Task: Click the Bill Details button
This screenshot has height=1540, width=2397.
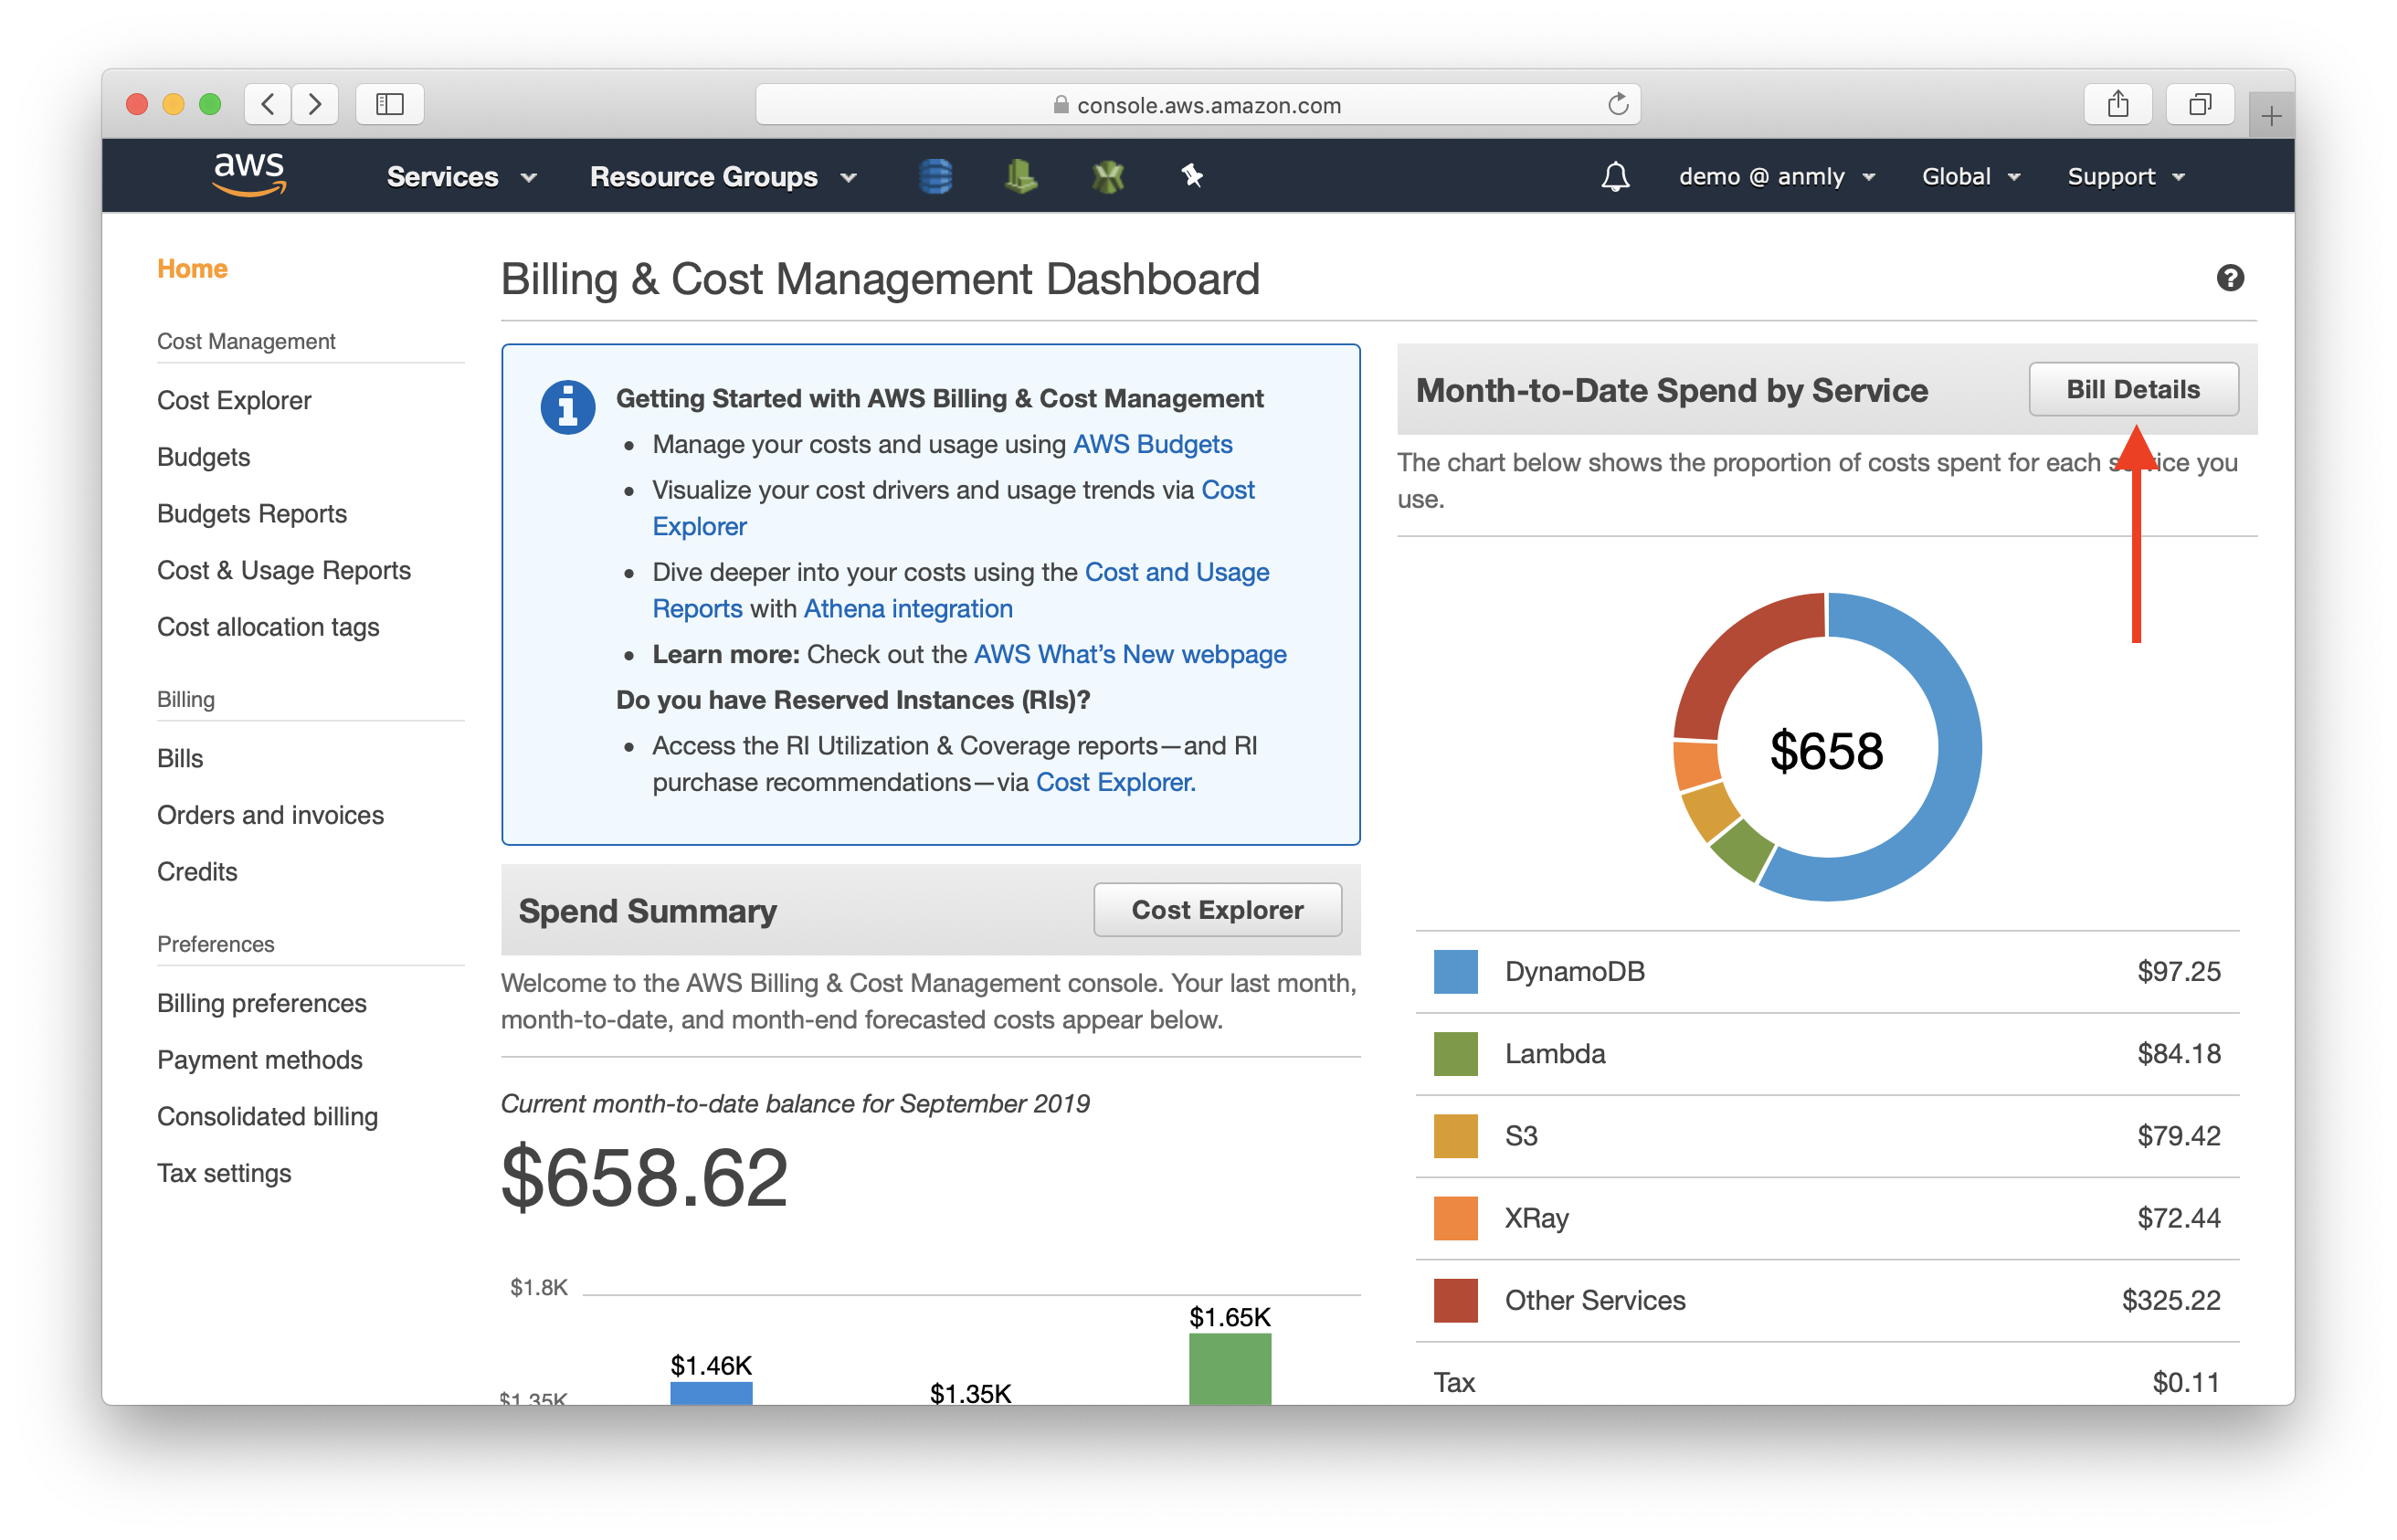Action: [2132, 389]
